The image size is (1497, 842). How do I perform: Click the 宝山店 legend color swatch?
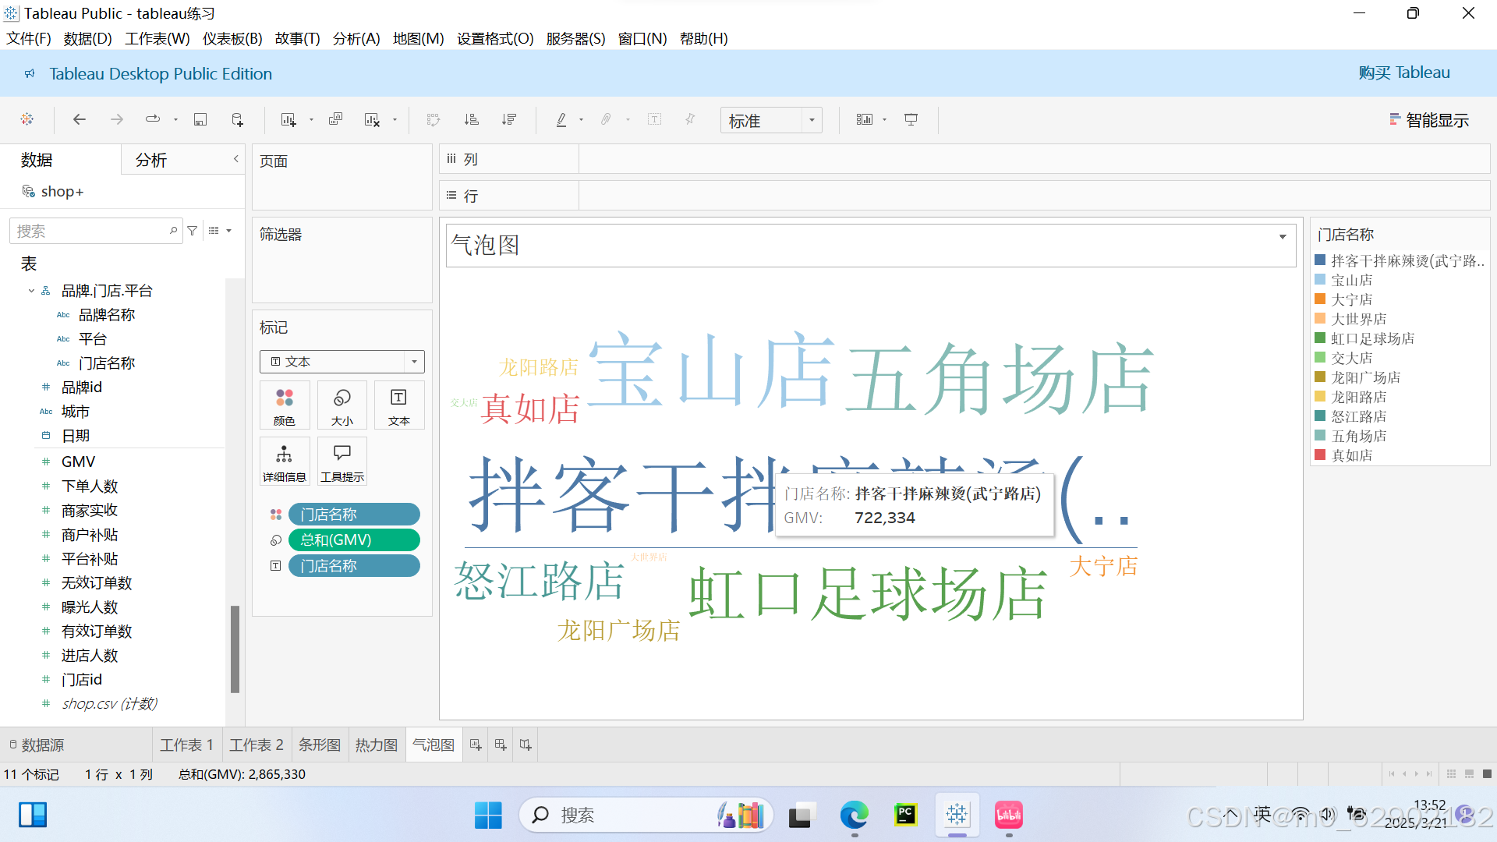pos(1320,280)
